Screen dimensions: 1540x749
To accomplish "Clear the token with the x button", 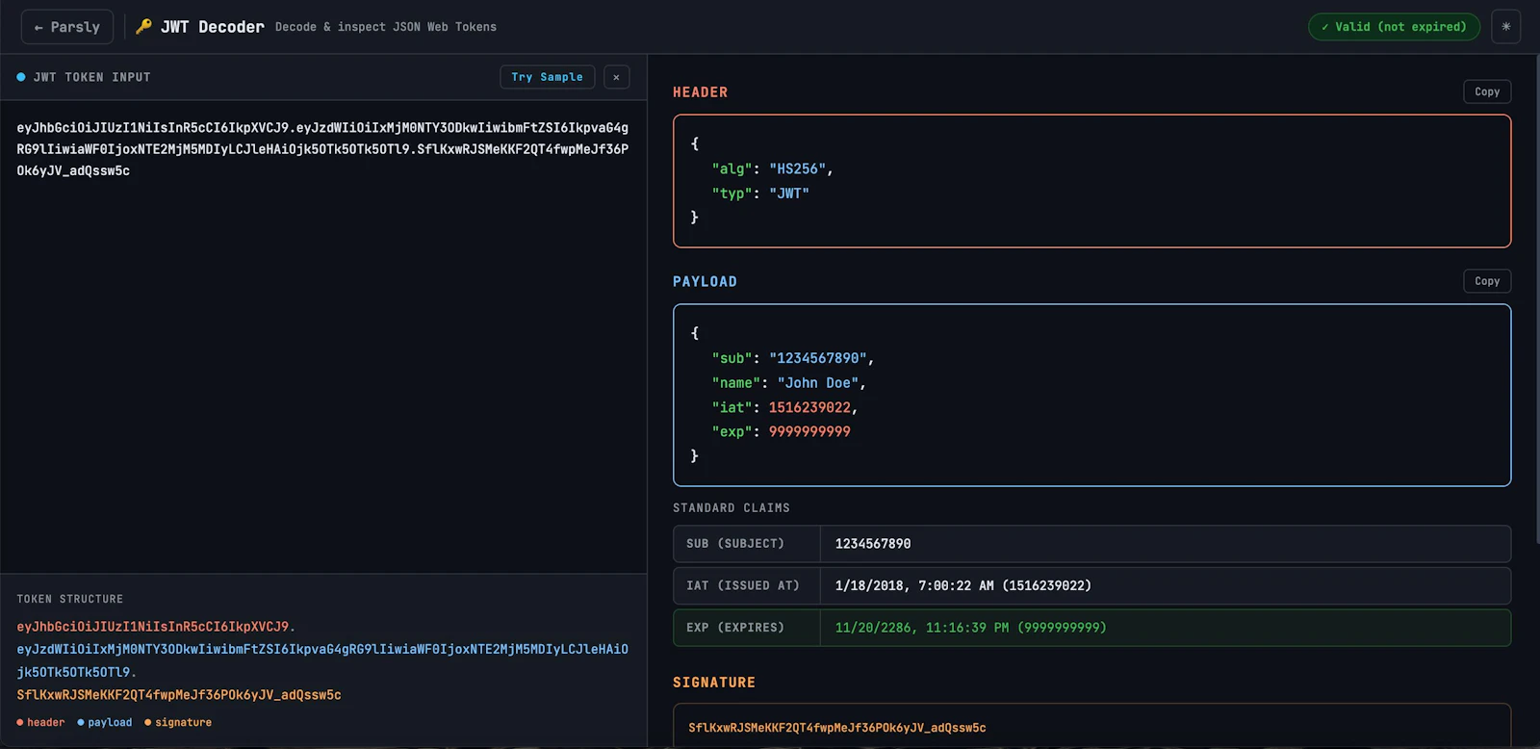I will [x=616, y=77].
